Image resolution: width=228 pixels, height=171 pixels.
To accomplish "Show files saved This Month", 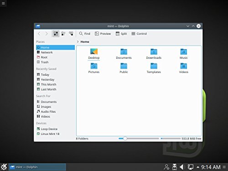I will (x=55, y=84).
